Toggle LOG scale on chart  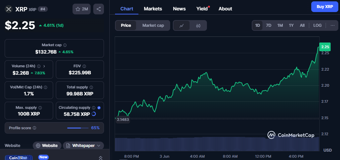click(318, 25)
